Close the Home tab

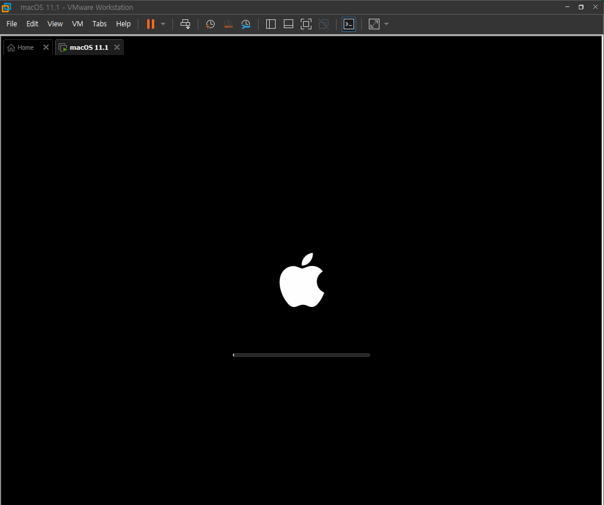46,47
